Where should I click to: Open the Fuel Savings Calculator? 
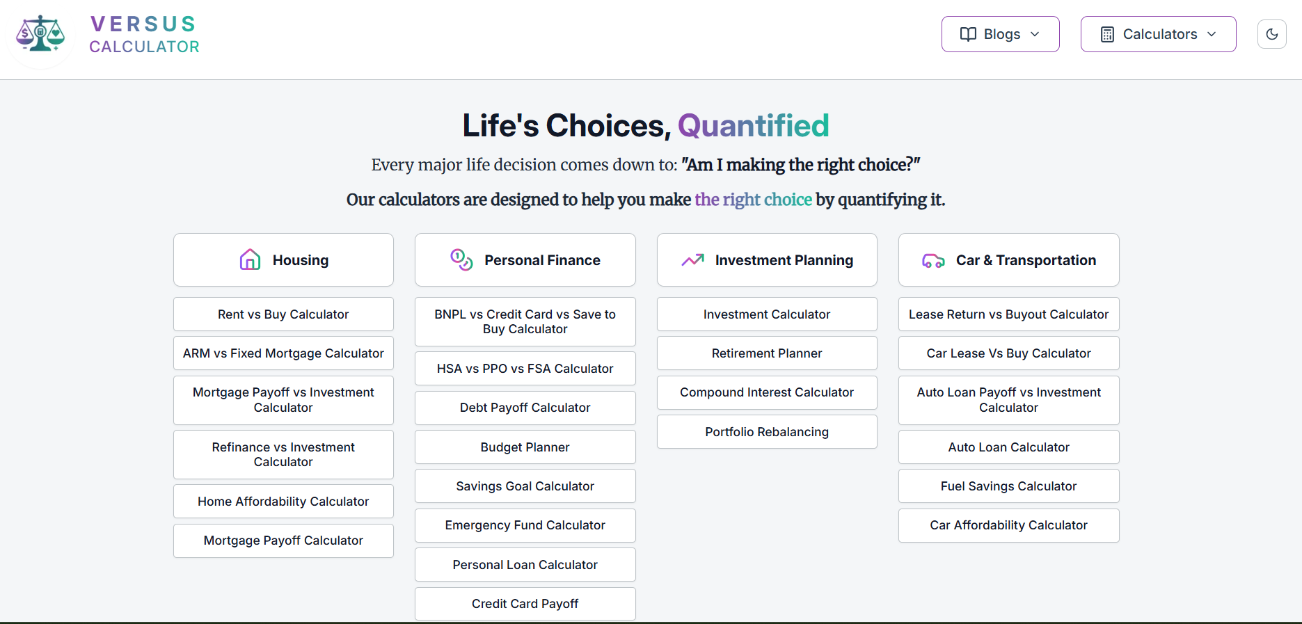[1008, 486]
